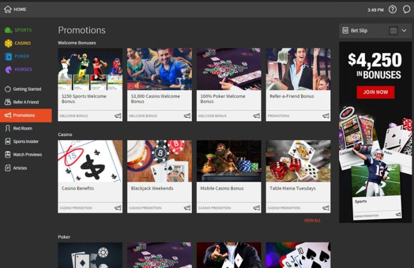This screenshot has height=268, width=414.
Task: Select the Promotions menu item
Action: click(26, 115)
